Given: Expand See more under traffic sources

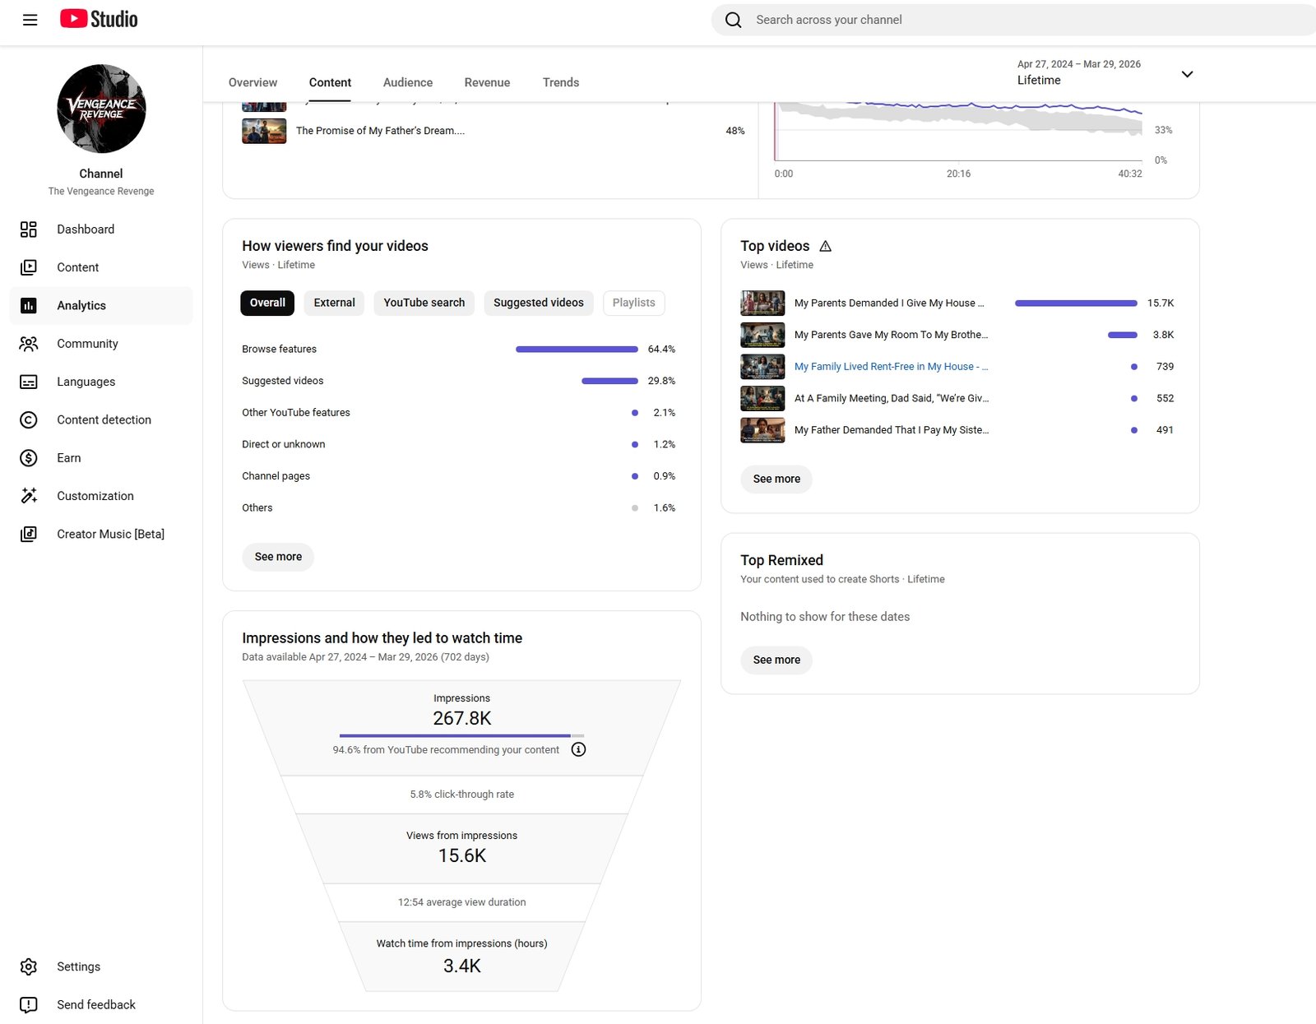Looking at the screenshot, I should (278, 557).
